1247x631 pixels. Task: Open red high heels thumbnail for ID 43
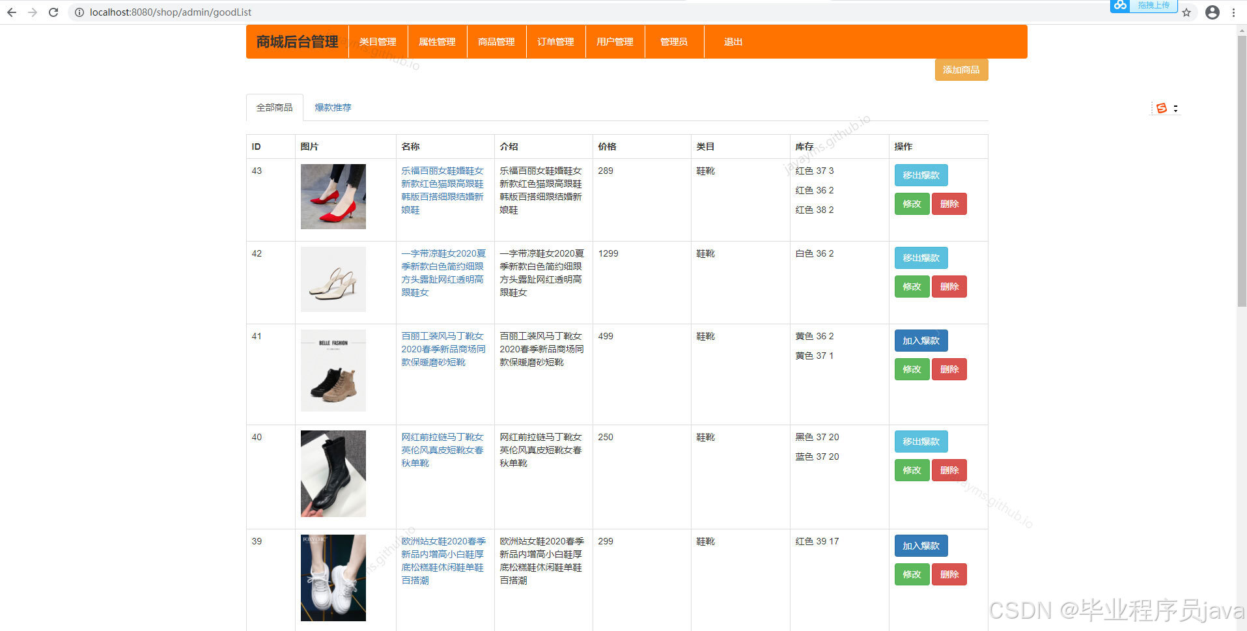click(x=333, y=197)
